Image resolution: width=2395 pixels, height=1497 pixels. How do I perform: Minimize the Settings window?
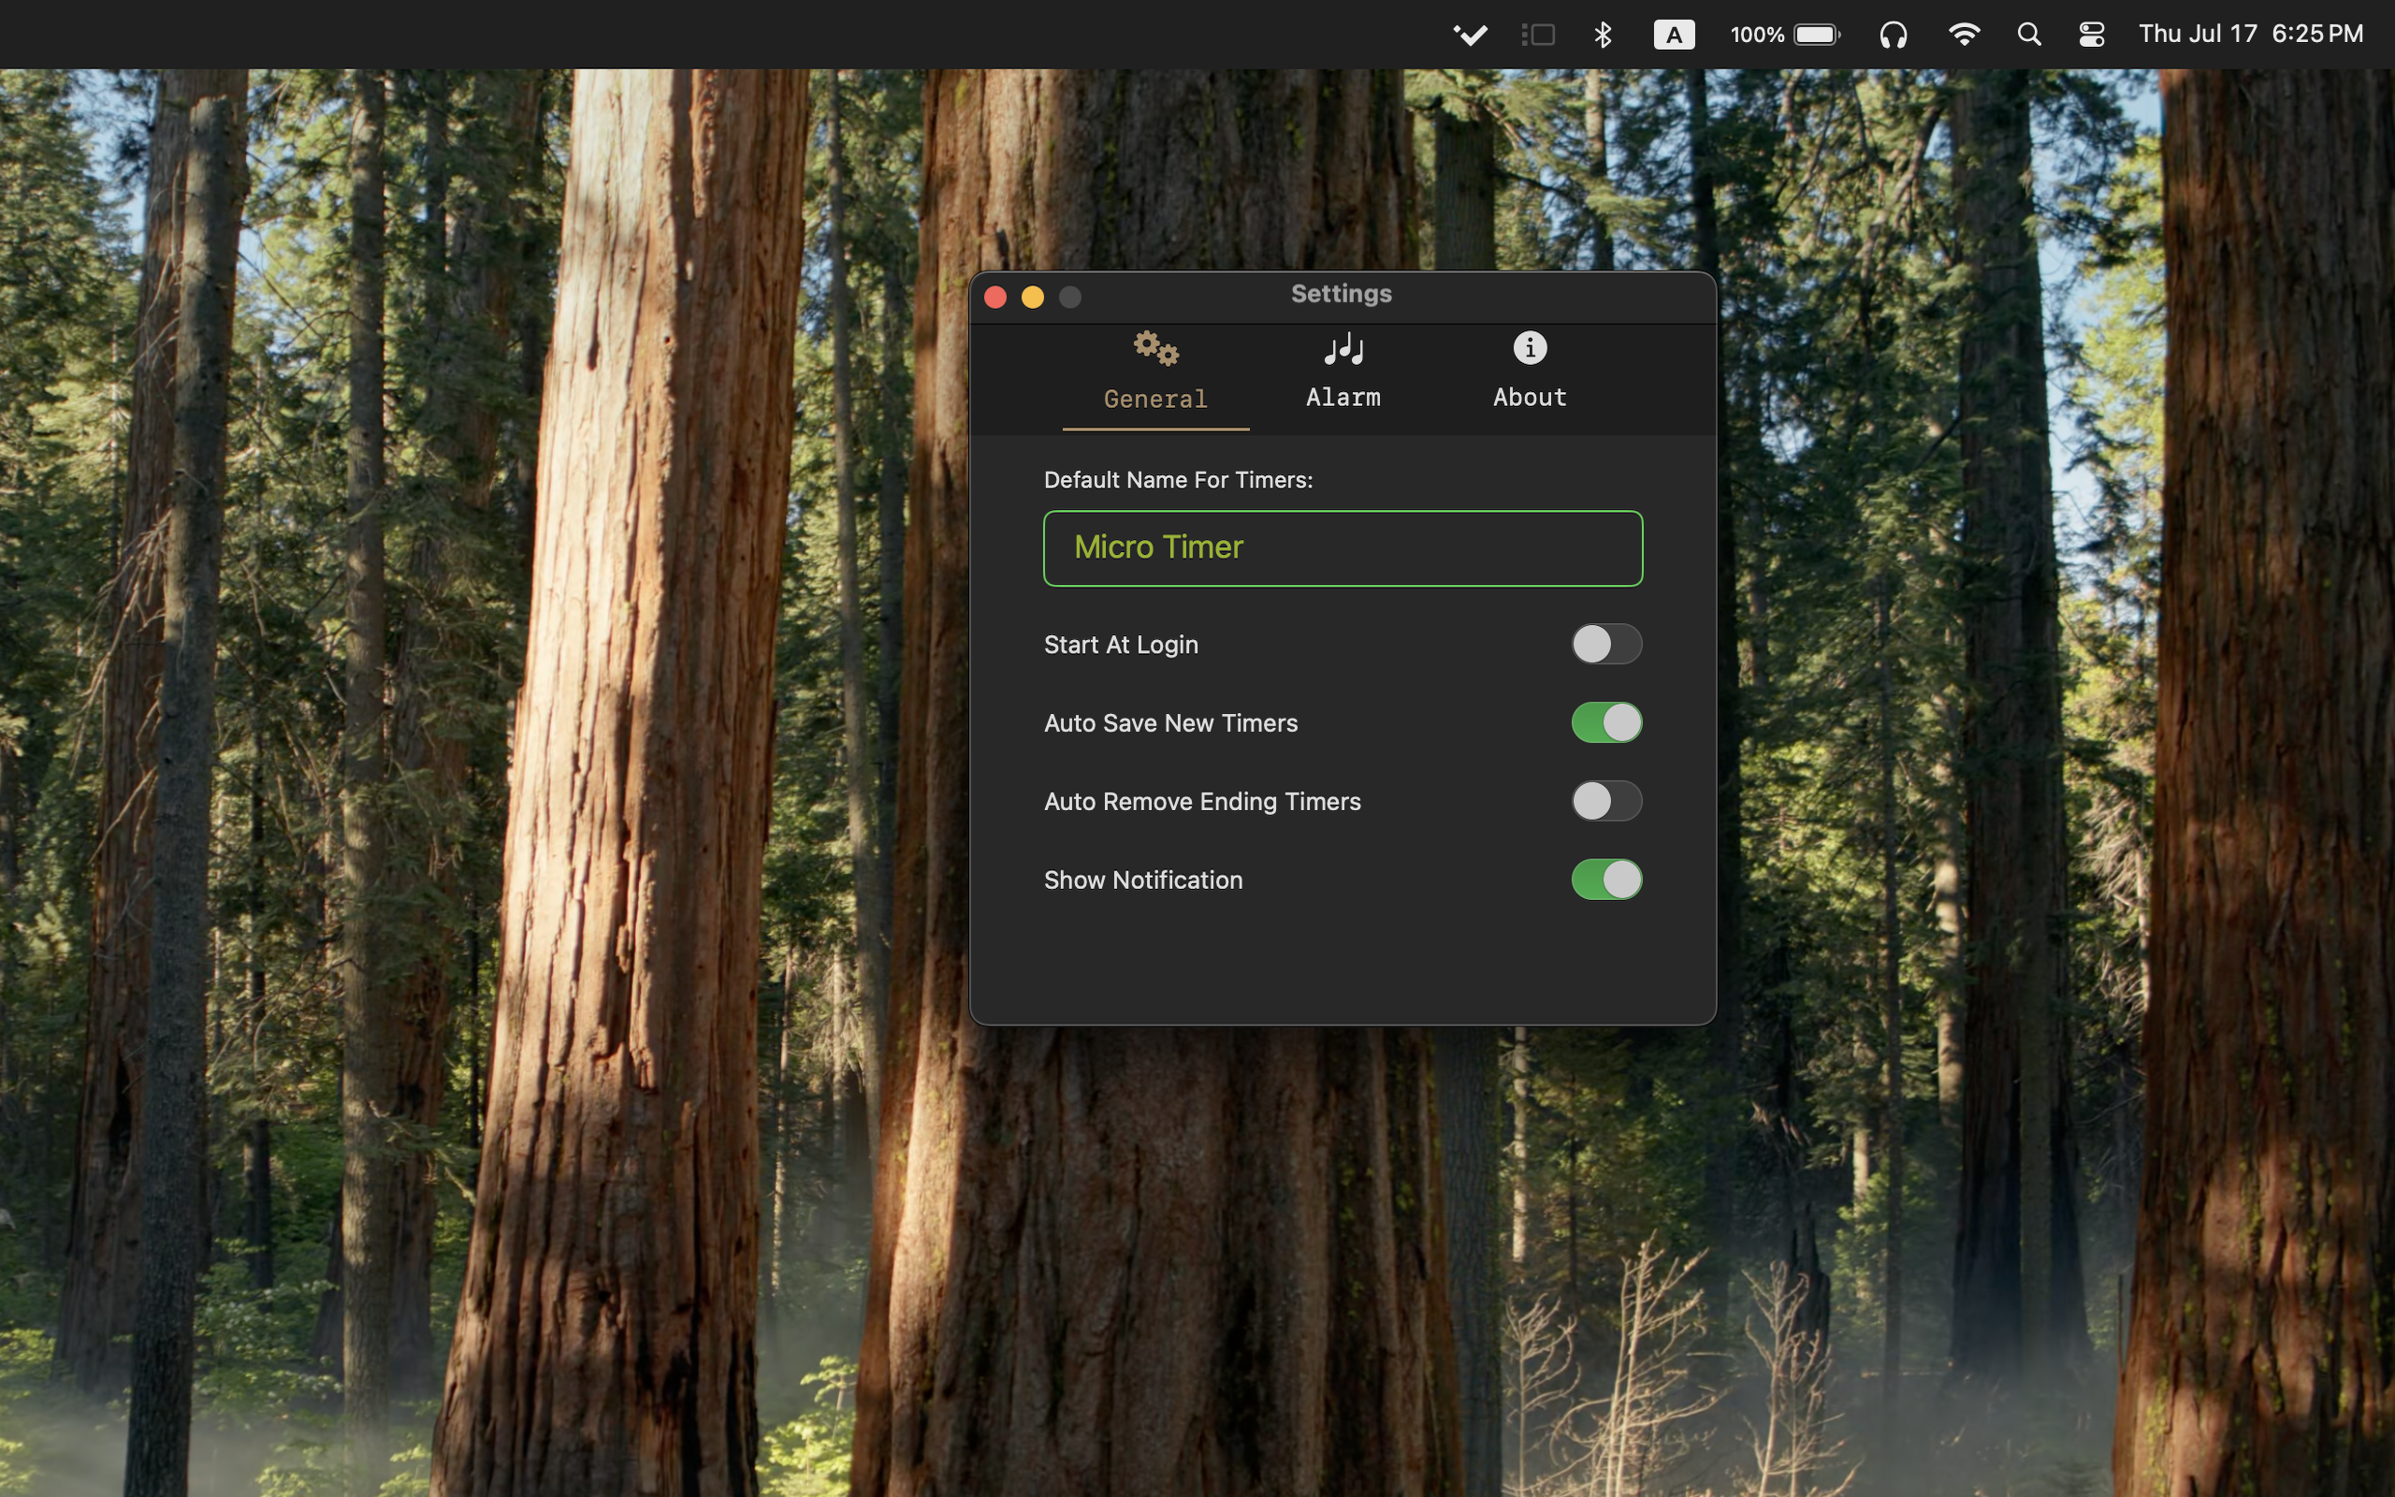coord(1032,297)
